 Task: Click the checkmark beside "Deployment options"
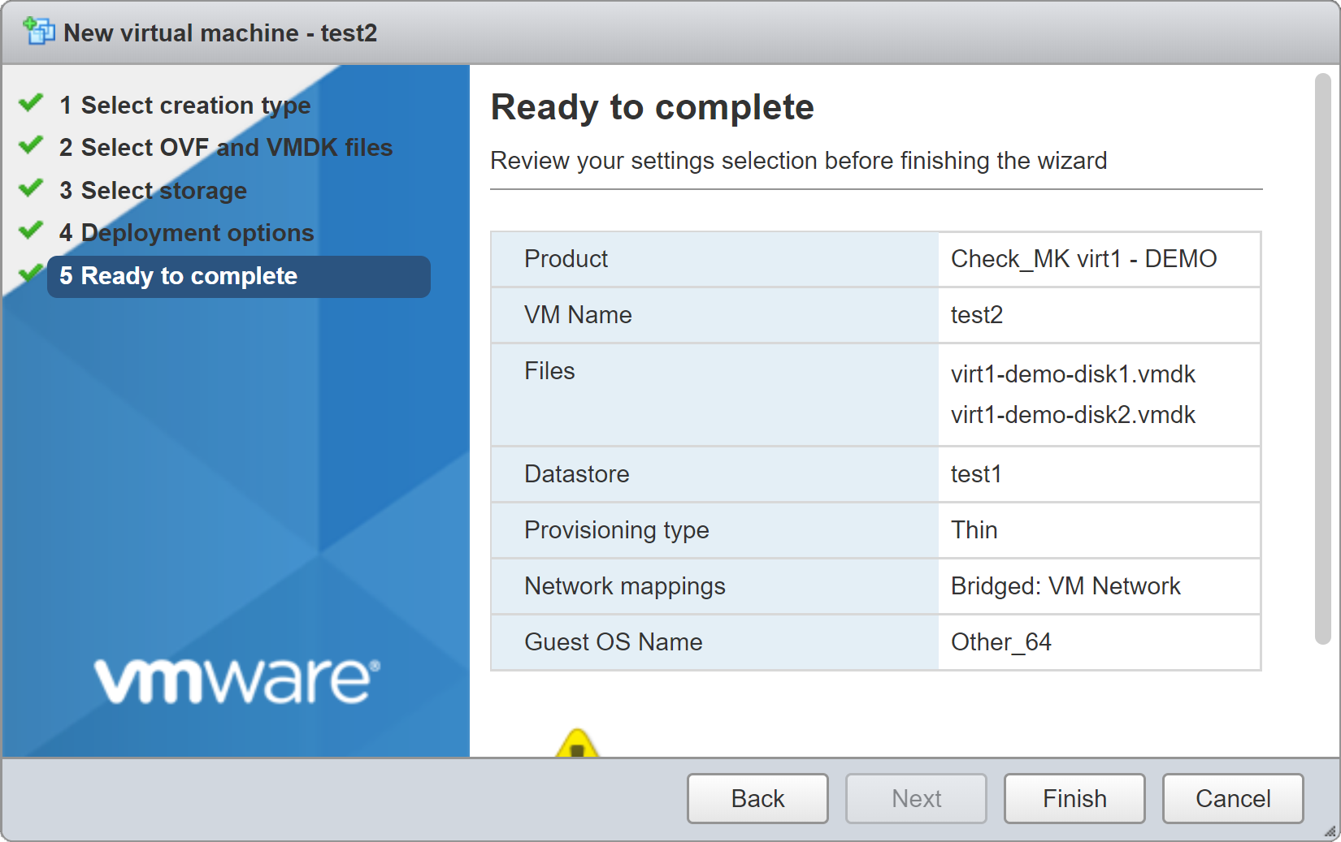coord(30,231)
